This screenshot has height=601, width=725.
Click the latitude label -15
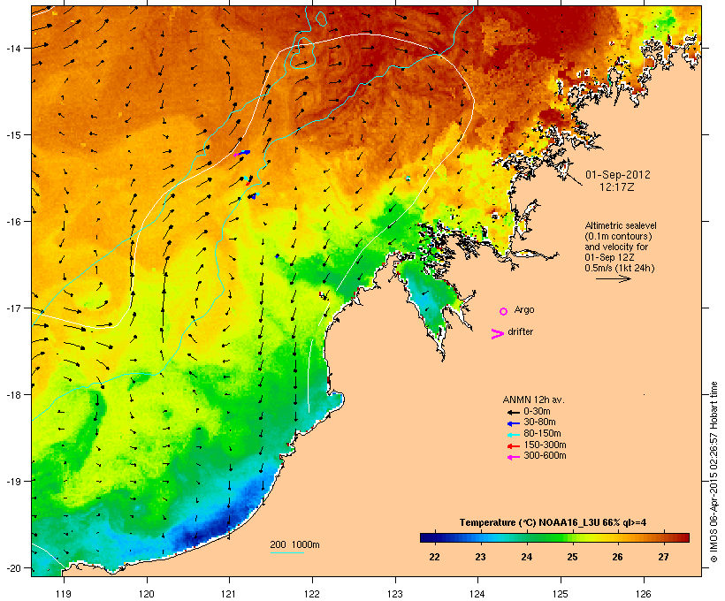click(12, 135)
